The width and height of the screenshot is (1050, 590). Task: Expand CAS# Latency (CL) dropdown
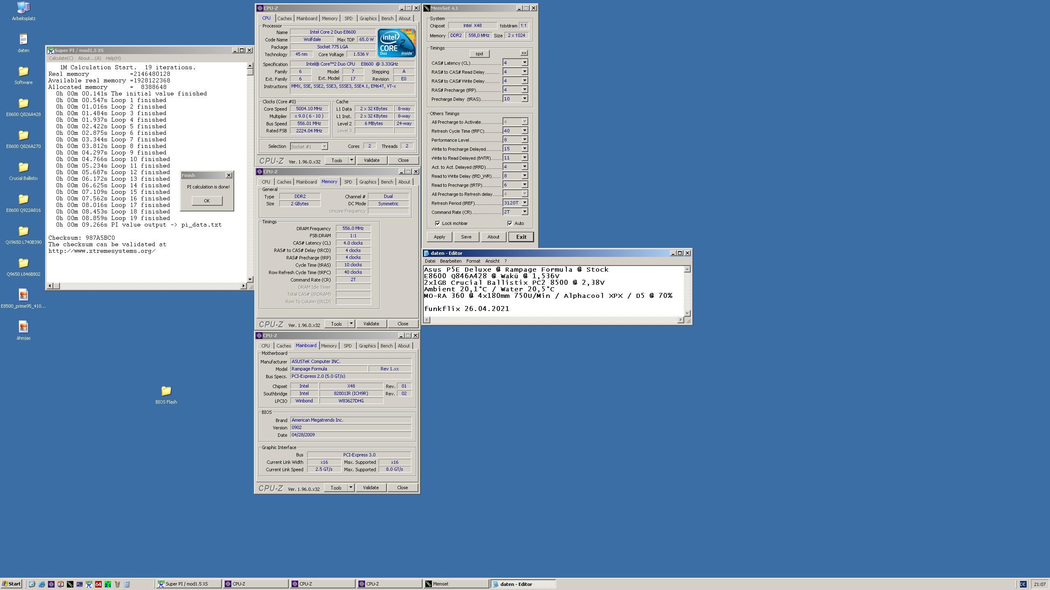point(524,63)
